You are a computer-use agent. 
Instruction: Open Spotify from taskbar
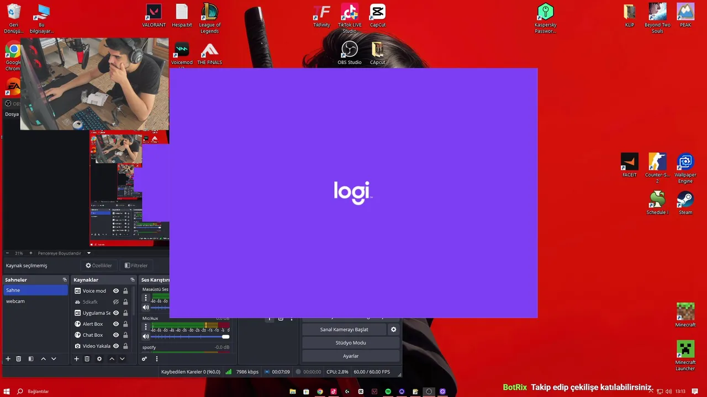point(388,391)
